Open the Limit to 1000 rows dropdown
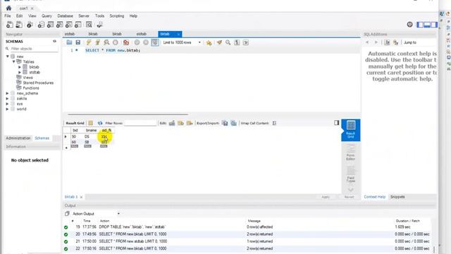Image resolution: width=451 pixels, height=254 pixels. point(182,42)
